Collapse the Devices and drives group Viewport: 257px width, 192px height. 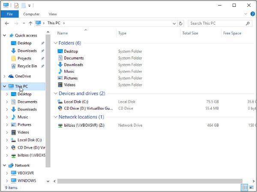[x=55, y=93]
